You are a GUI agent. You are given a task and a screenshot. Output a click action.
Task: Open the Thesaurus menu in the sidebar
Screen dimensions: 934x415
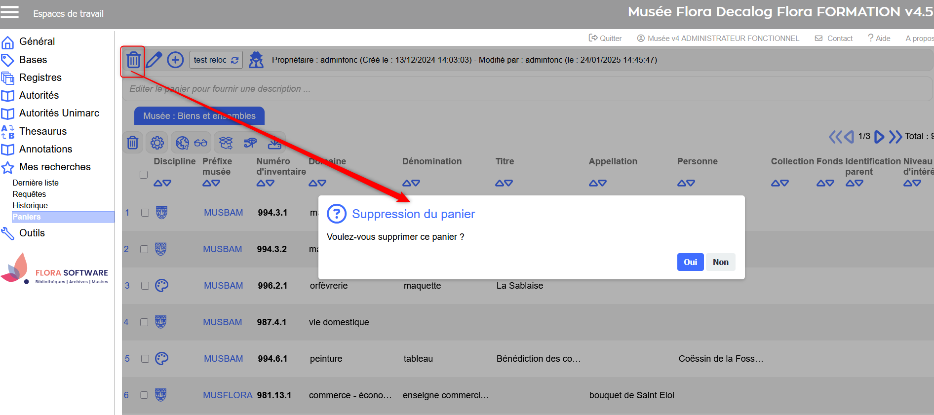coord(42,131)
